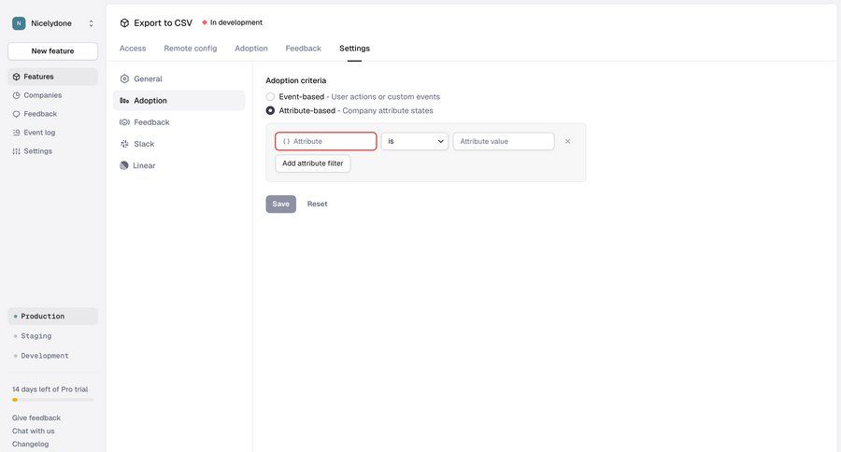Click Add attribute filter button
841x452 pixels.
pos(313,163)
